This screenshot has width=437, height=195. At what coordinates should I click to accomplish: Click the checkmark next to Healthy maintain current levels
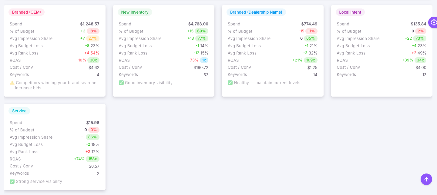[230, 82]
